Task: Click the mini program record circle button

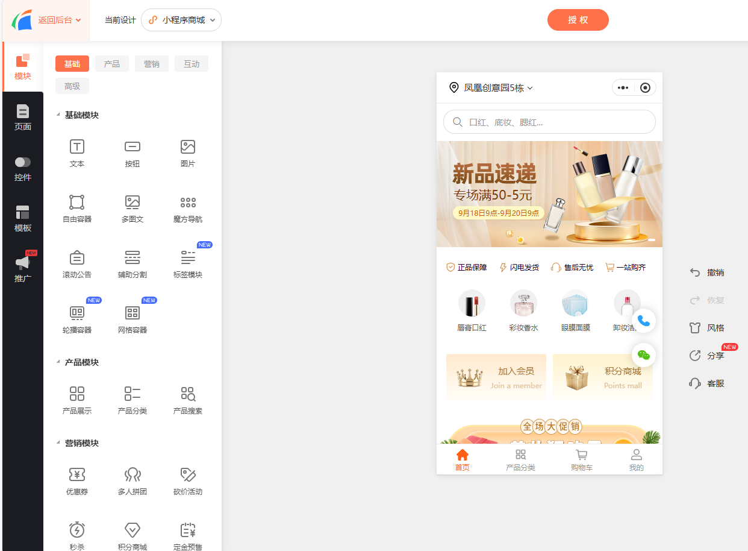Action: tap(645, 88)
